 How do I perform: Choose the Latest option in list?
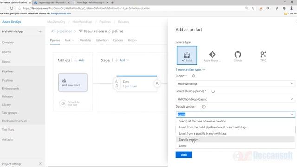click(235, 146)
